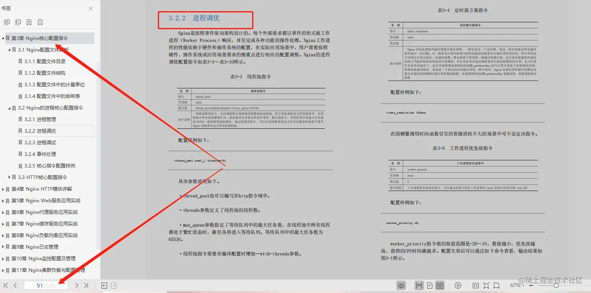This screenshot has height=293, width=591.
Task: Decrease zoom below 67% with the minus control
Action: point(530,285)
